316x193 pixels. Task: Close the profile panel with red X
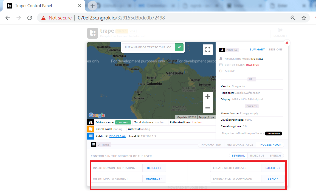click(x=287, y=43)
